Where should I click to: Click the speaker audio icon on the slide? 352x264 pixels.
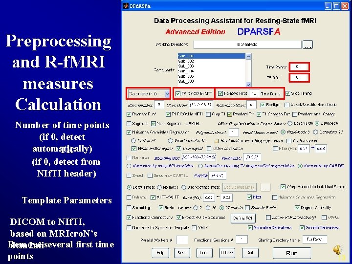pyautogui.click(x=338, y=250)
